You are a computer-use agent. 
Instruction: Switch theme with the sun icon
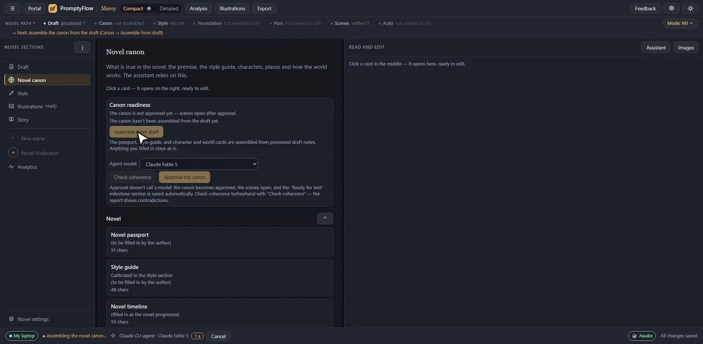(690, 8)
